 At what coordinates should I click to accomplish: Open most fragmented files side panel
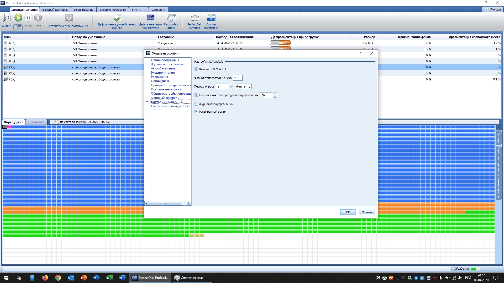pos(498,173)
